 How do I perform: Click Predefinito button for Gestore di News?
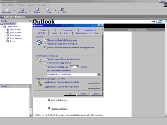point(94,87)
